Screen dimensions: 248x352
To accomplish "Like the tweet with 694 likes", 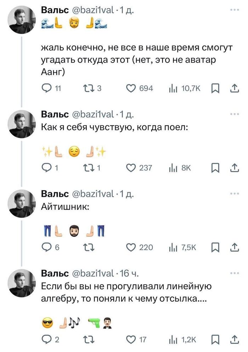I will tap(131, 88).
